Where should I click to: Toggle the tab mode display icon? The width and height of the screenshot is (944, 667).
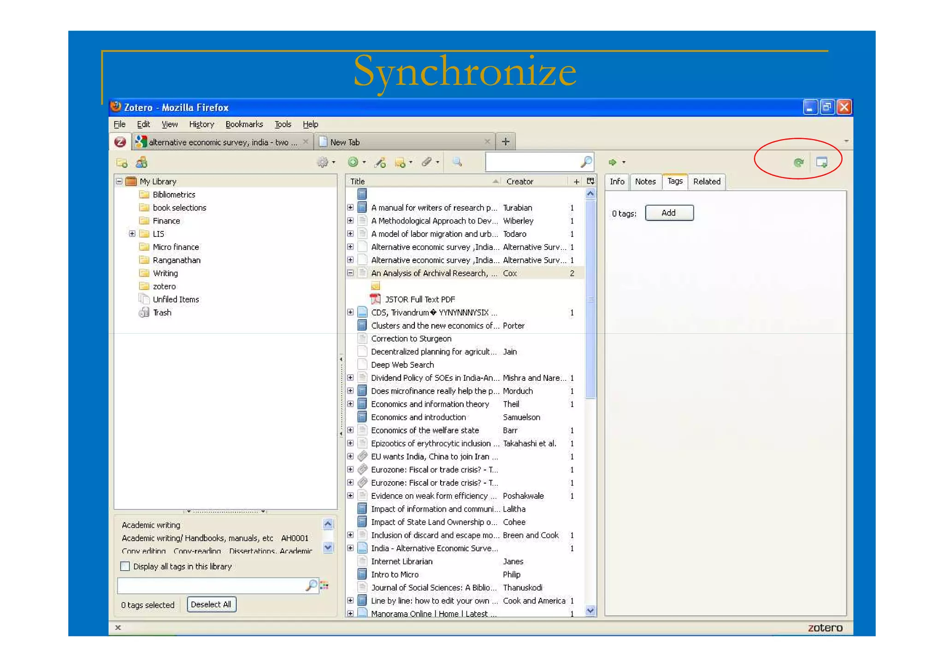coord(822,162)
